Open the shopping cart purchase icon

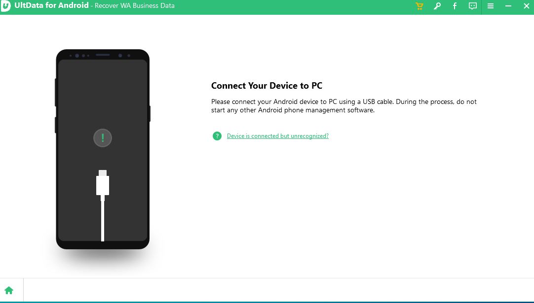click(419, 6)
